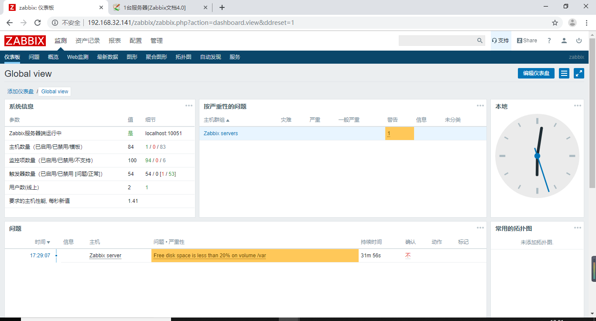
Task: Open options of Favourite maps widget
Action: coord(578,228)
